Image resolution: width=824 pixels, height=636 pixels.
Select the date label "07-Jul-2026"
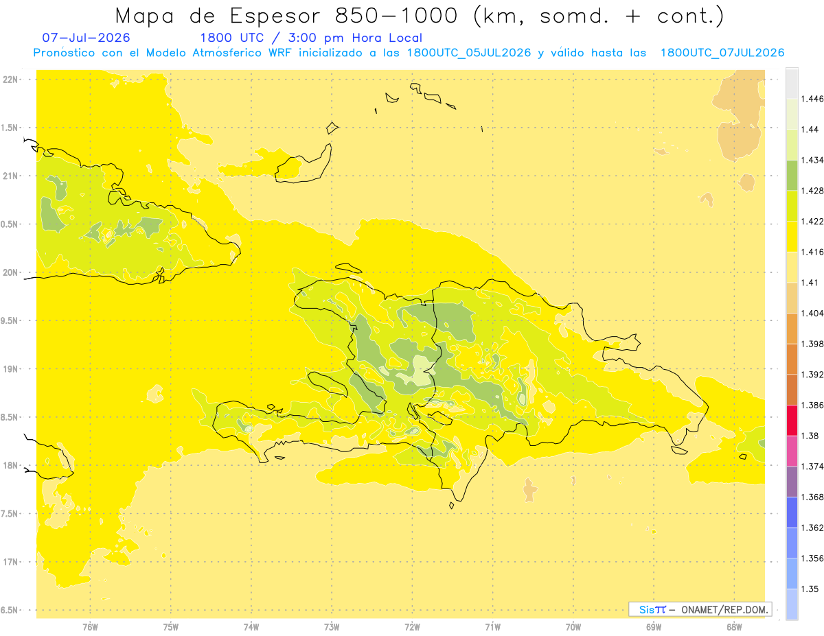(87, 38)
